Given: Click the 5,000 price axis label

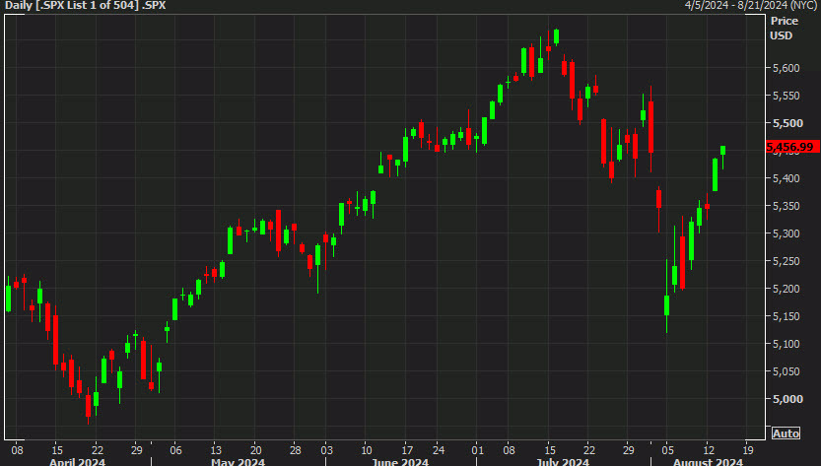Looking at the screenshot, I should (787, 399).
